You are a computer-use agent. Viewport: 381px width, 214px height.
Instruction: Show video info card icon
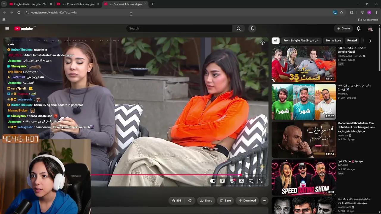coord(263,43)
